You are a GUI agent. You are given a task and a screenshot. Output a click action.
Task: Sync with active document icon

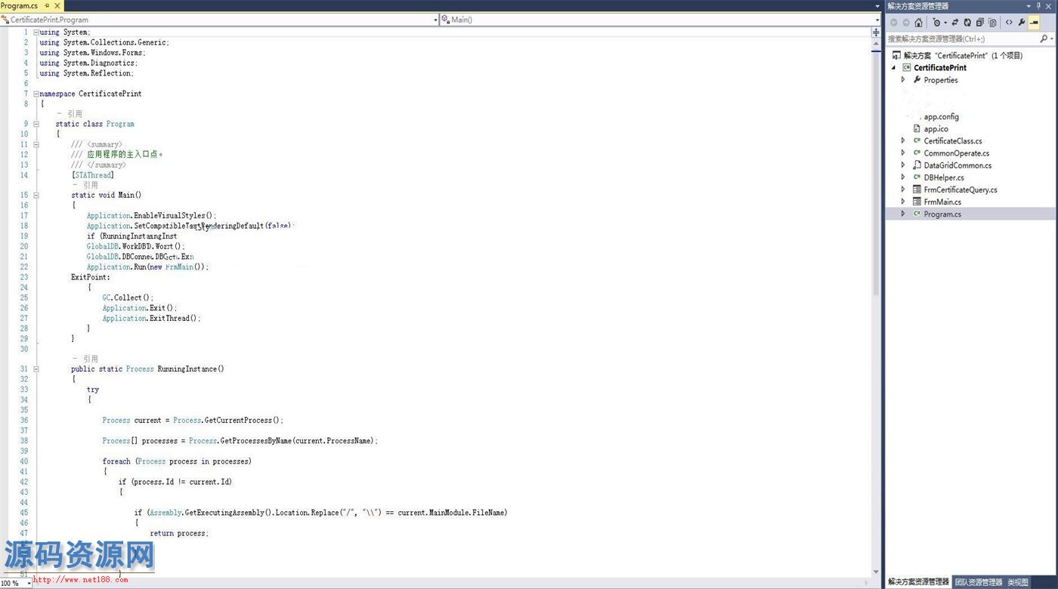pyautogui.click(x=955, y=23)
